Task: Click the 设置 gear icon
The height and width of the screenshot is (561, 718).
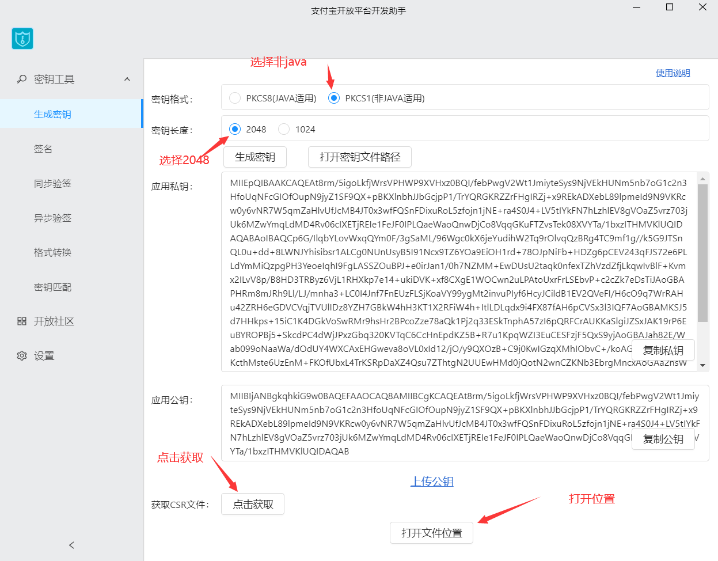Action: pyautogui.click(x=22, y=355)
